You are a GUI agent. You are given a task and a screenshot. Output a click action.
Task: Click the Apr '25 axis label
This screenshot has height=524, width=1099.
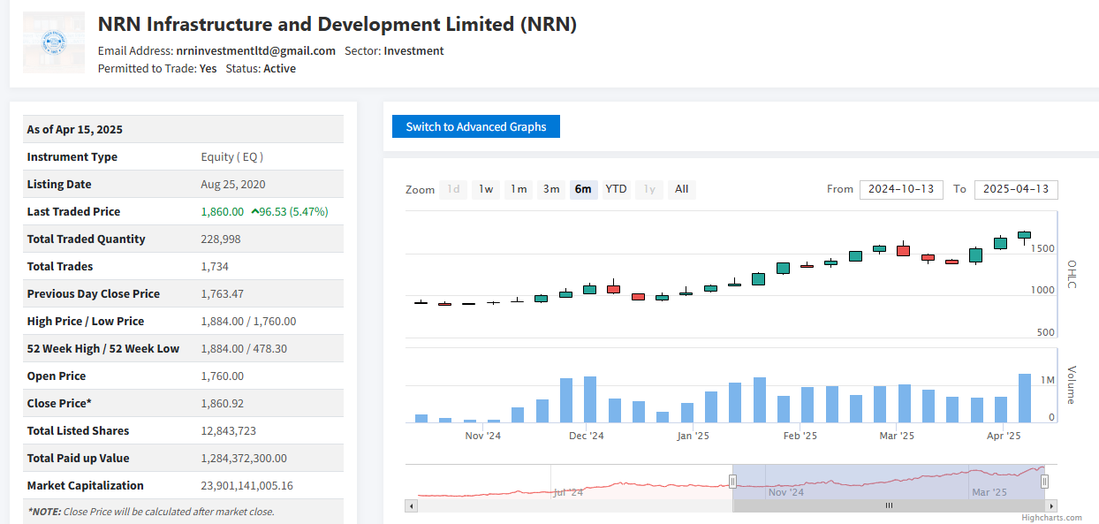[x=1004, y=436]
